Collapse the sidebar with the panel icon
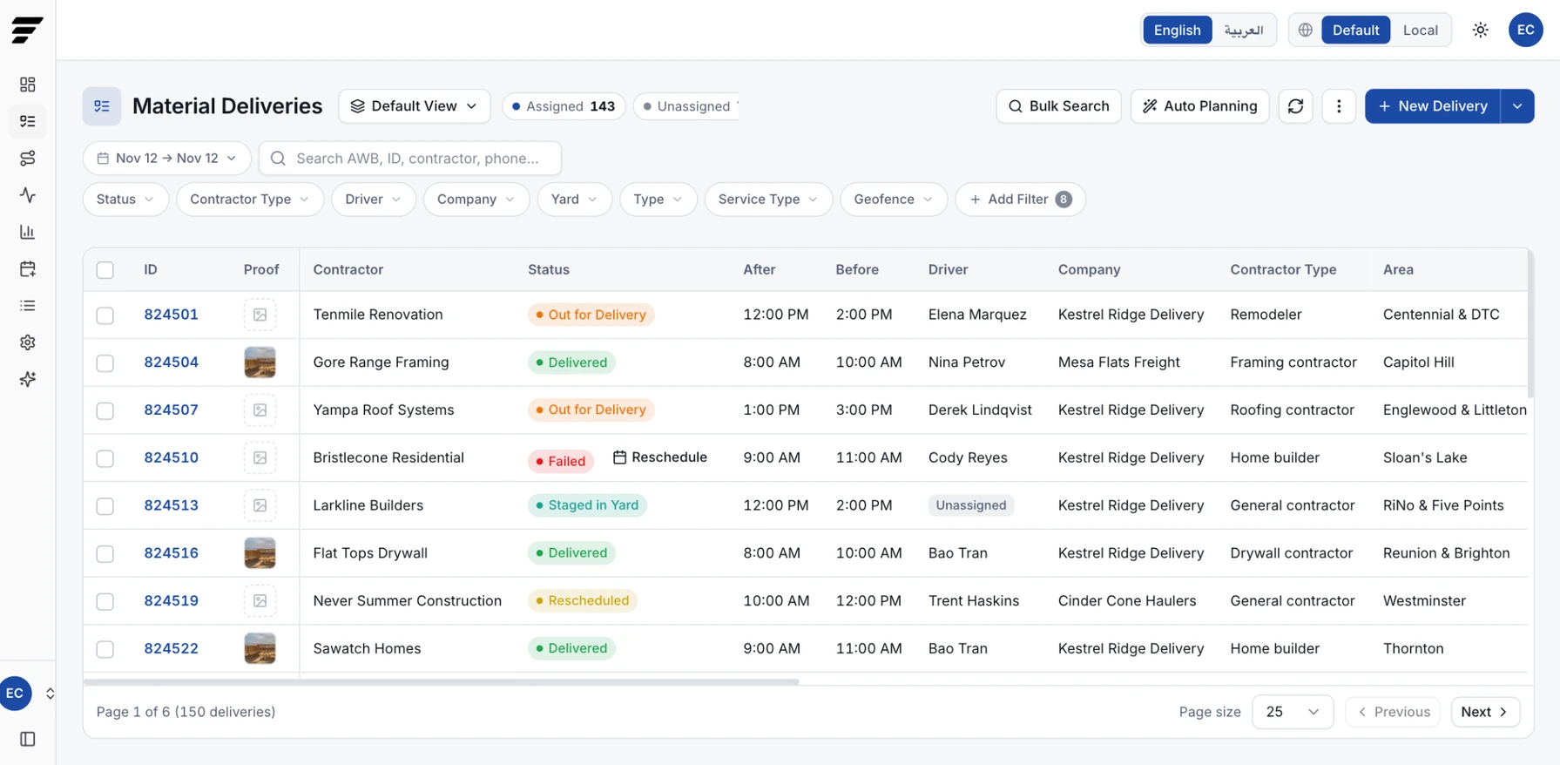 tap(28, 739)
